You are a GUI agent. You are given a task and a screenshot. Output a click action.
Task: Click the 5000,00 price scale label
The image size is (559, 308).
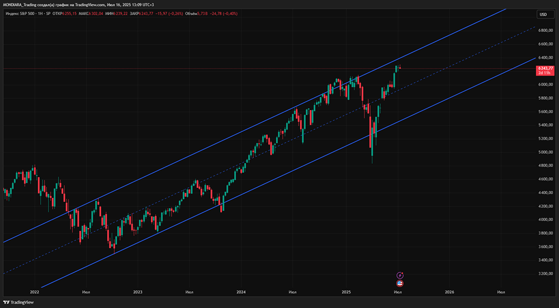pyautogui.click(x=546, y=152)
